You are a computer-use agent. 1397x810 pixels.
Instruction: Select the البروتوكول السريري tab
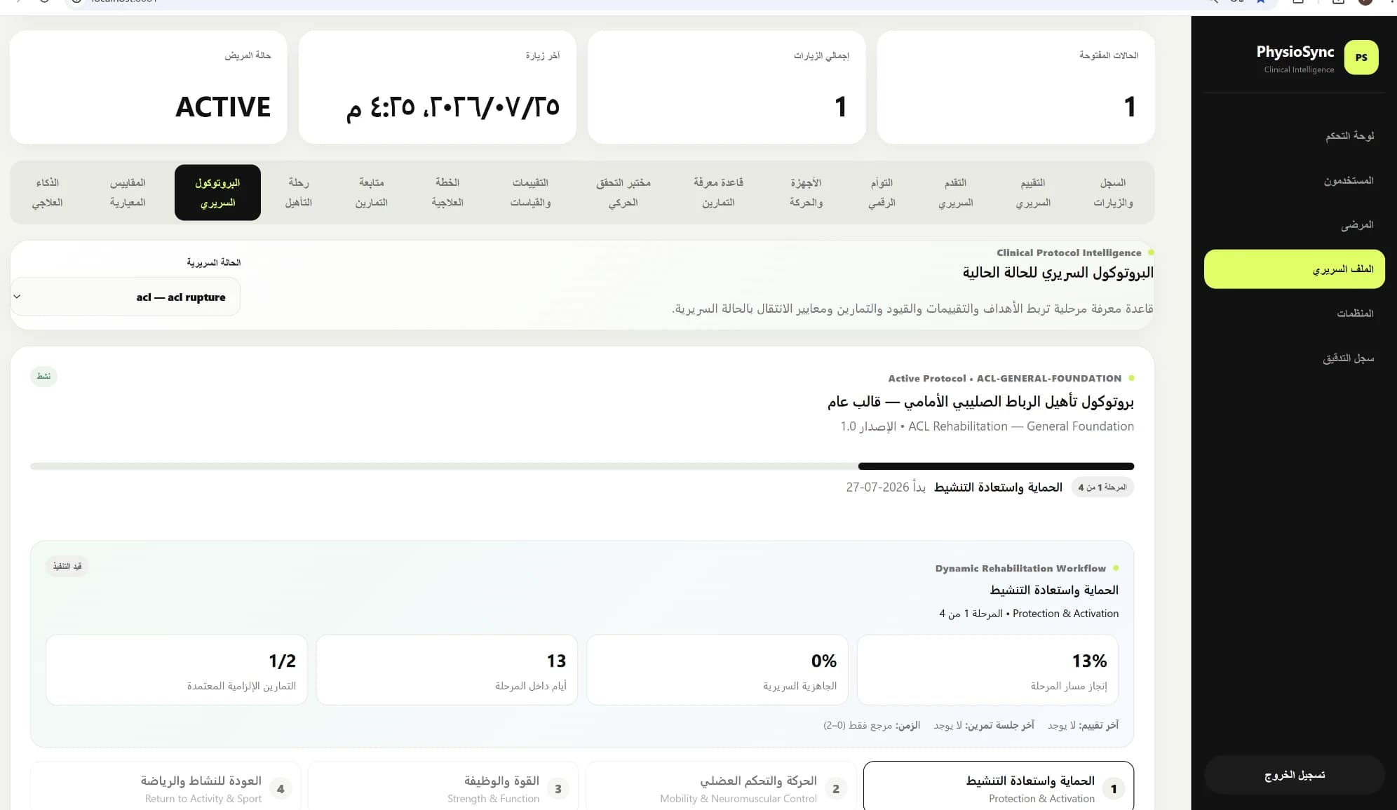point(217,193)
